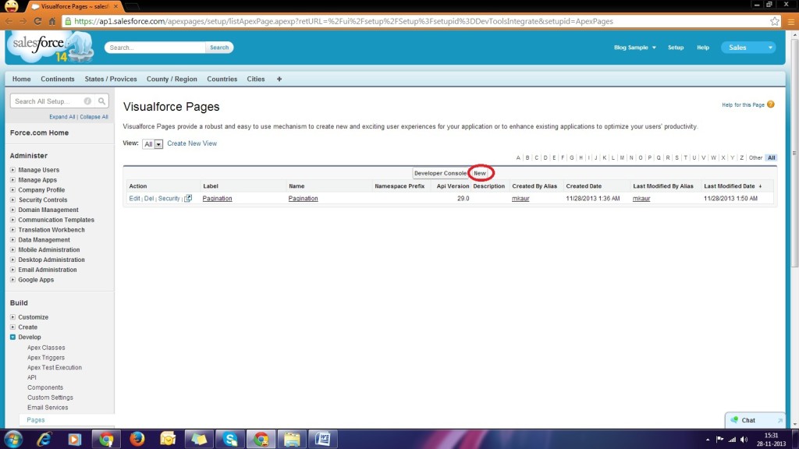Open the Sales app dropdown
The width and height of the screenshot is (799, 449).
[748, 48]
